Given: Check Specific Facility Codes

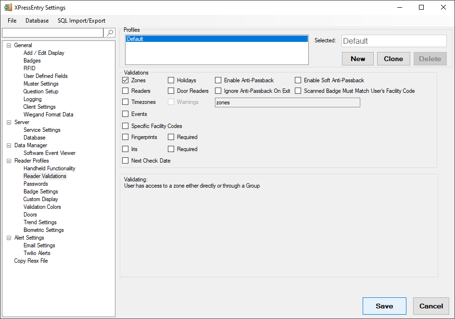Looking at the screenshot, I should click(126, 126).
